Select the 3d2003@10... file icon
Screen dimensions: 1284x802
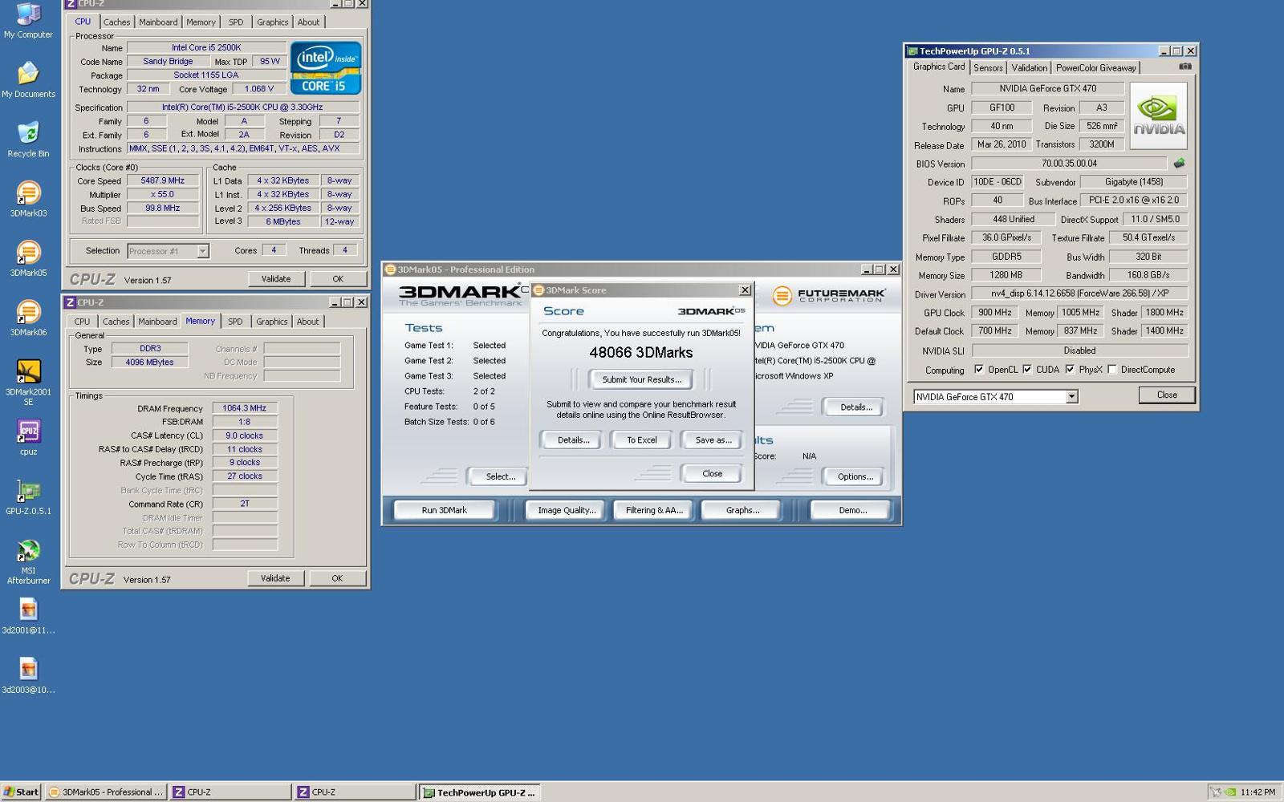[x=28, y=675]
